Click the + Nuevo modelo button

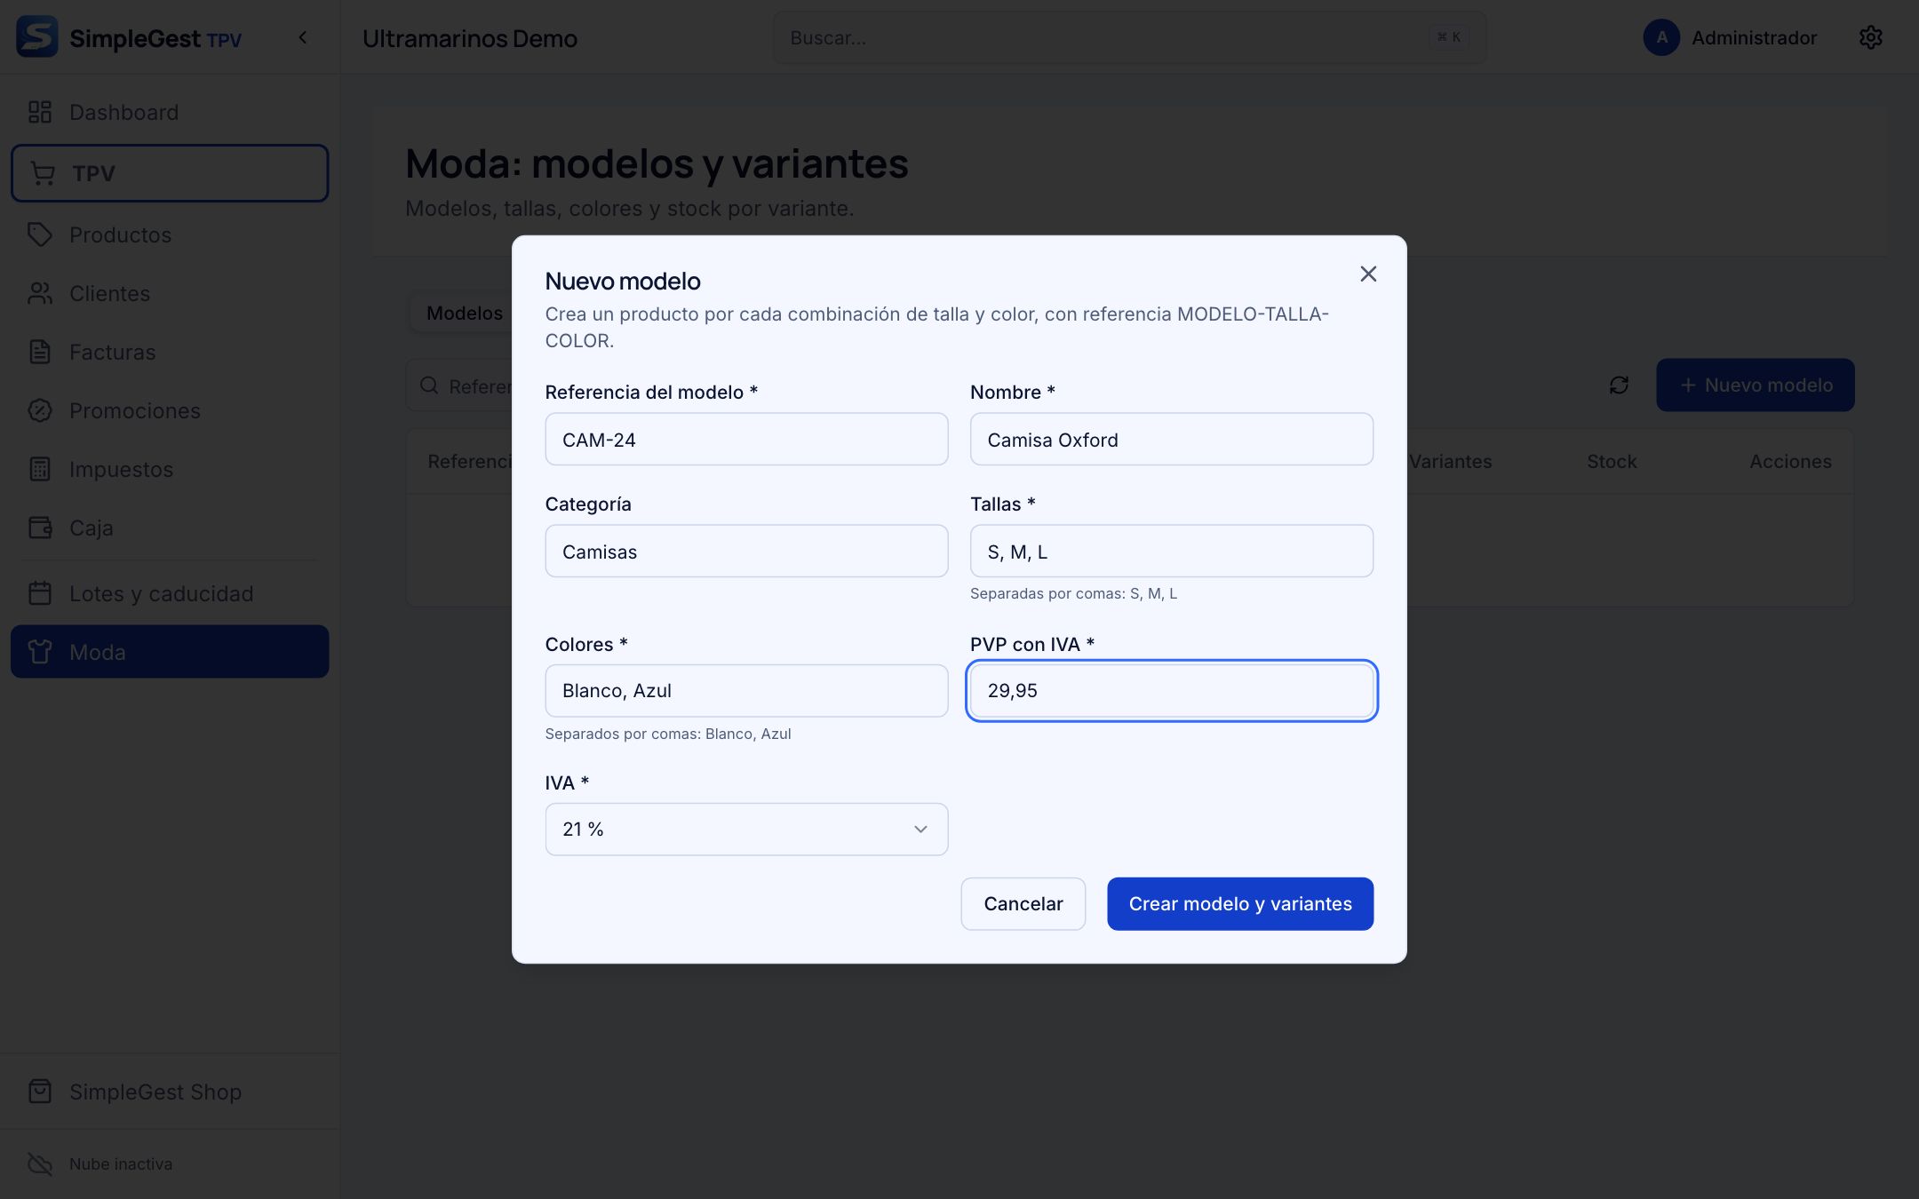(x=1755, y=385)
